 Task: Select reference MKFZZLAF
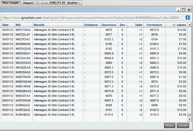(23, 34)
